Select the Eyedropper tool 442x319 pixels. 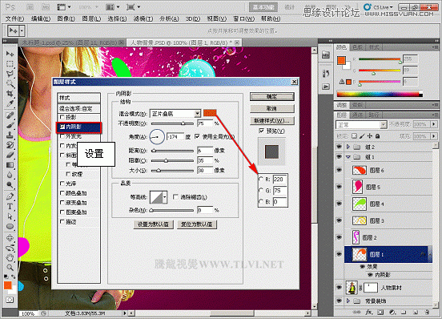(10, 103)
